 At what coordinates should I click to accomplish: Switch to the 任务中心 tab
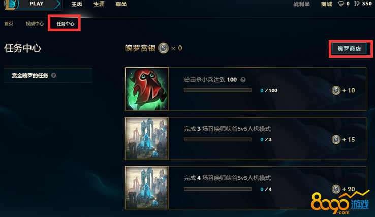point(65,24)
